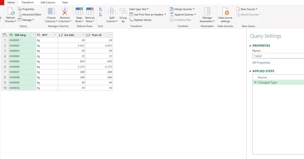Switch to the Transform ribbon tab
The height and width of the screenshot is (159, 304).
pyautogui.click(x=27, y=2)
